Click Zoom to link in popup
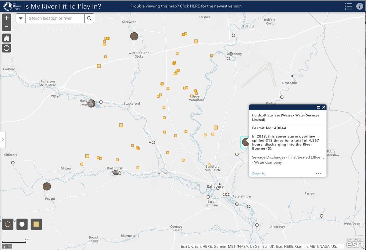The width and height of the screenshot is (366, 250). pos(259,173)
